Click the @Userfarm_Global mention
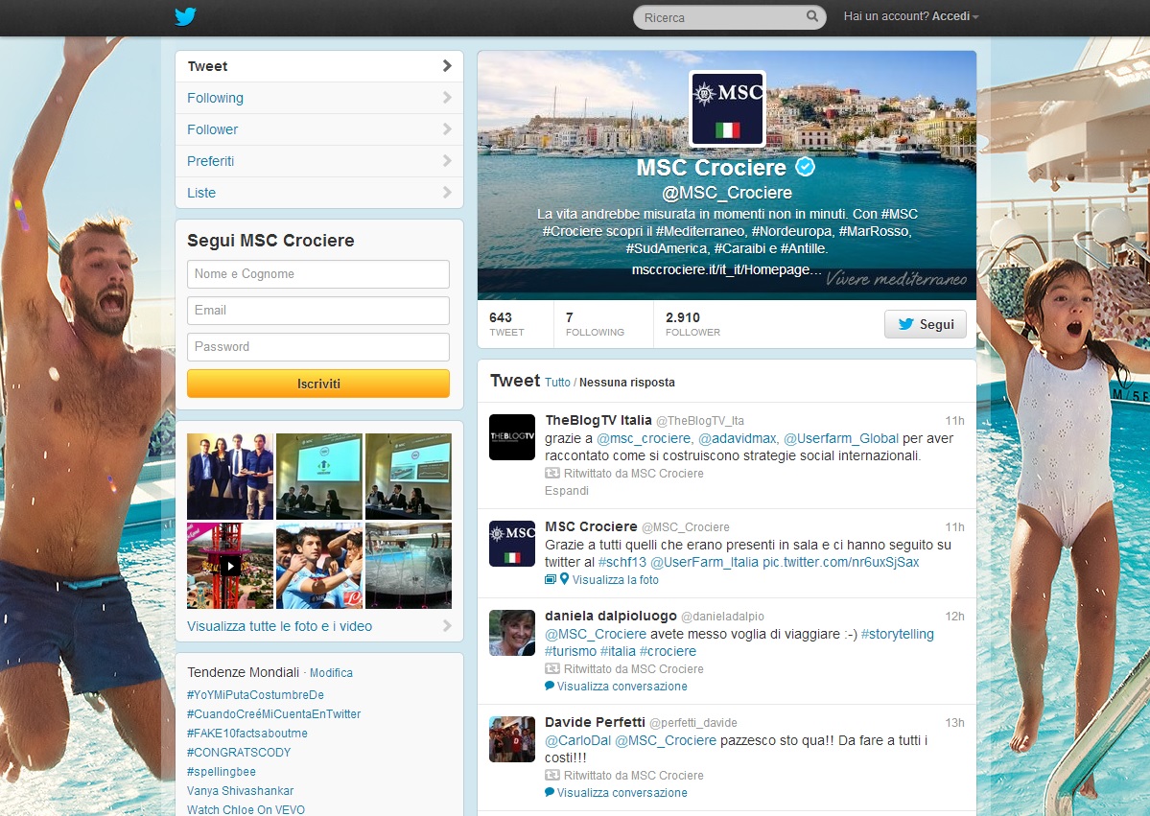The height and width of the screenshot is (816, 1150). pyautogui.click(x=840, y=438)
